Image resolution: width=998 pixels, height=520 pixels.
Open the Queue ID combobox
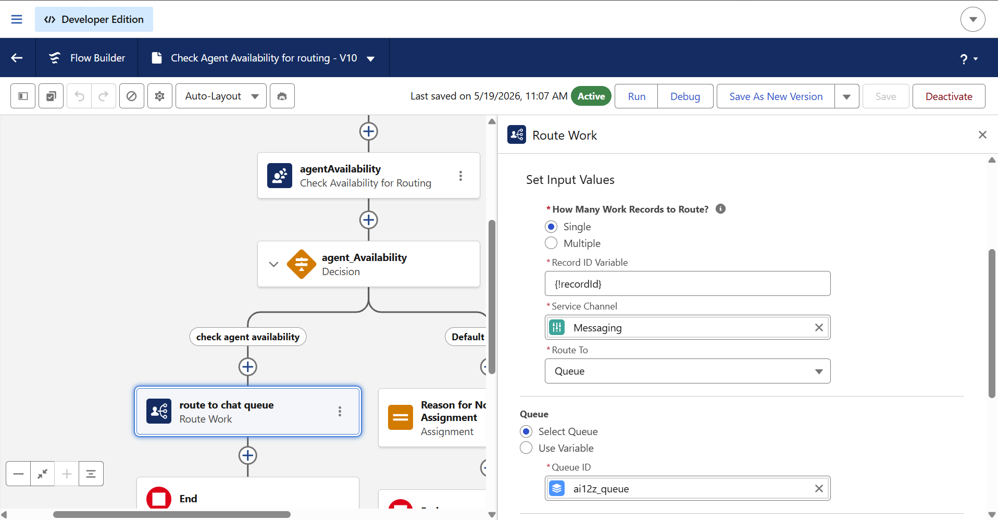[x=688, y=488]
